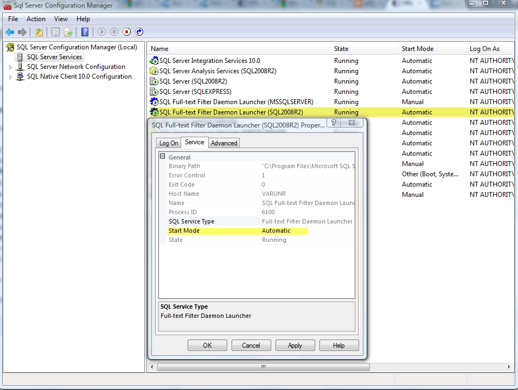This screenshot has height=390, width=518.
Task: Click the SQL Server Configuration Manager (Local) root icon
Action: (10, 47)
